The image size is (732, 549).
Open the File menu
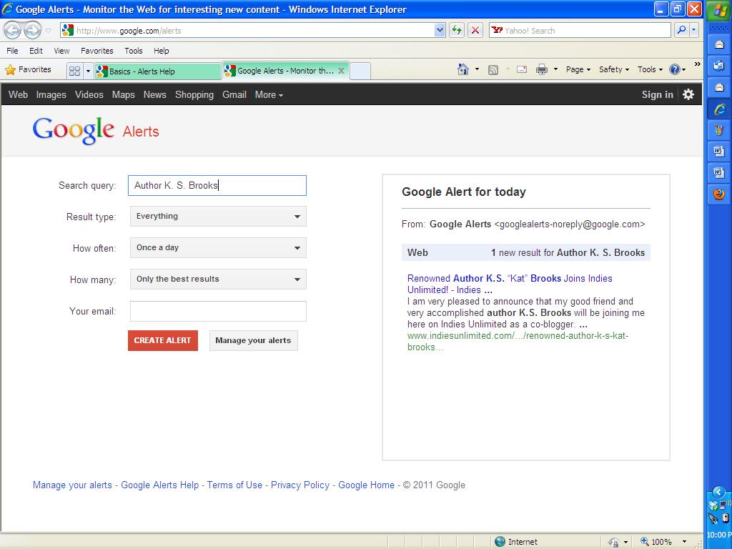tap(13, 51)
